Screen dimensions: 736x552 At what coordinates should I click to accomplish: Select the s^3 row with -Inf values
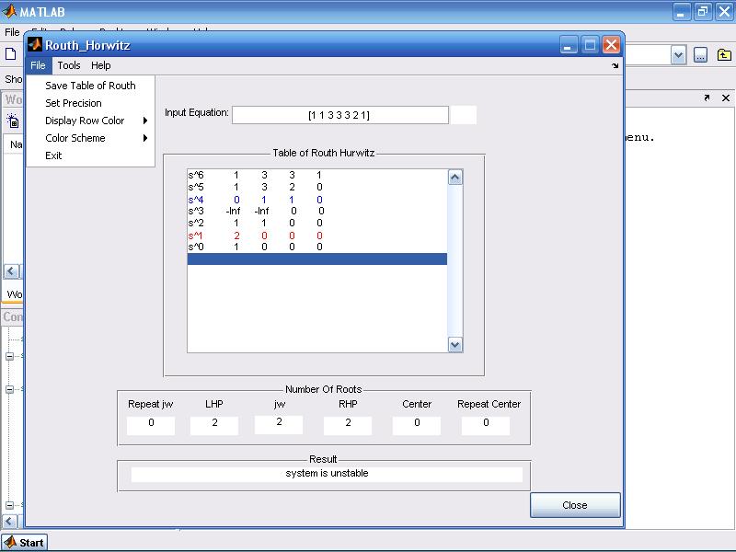(316, 211)
